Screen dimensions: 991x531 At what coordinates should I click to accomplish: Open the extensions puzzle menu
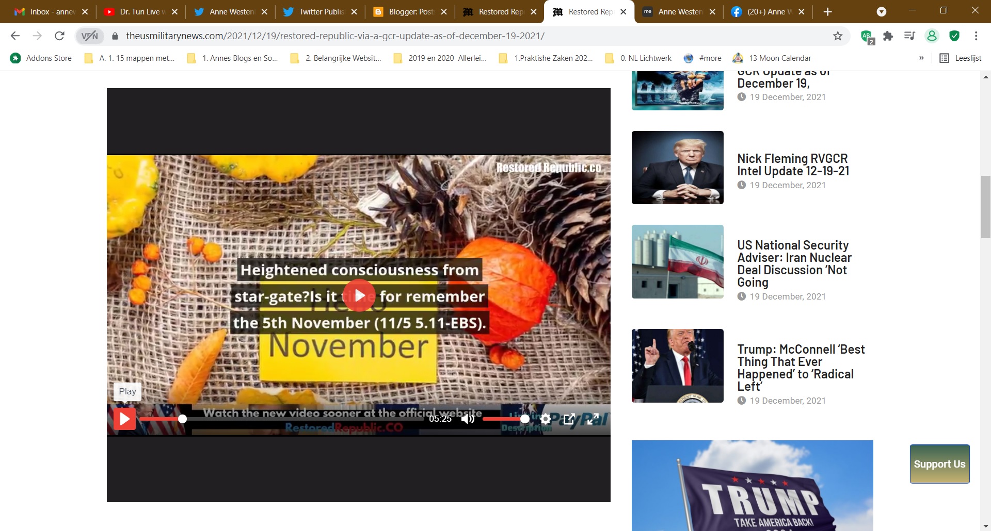click(x=888, y=36)
